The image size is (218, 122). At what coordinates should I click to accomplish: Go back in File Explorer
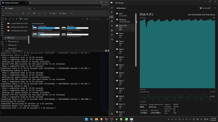click(x=6, y=19)
